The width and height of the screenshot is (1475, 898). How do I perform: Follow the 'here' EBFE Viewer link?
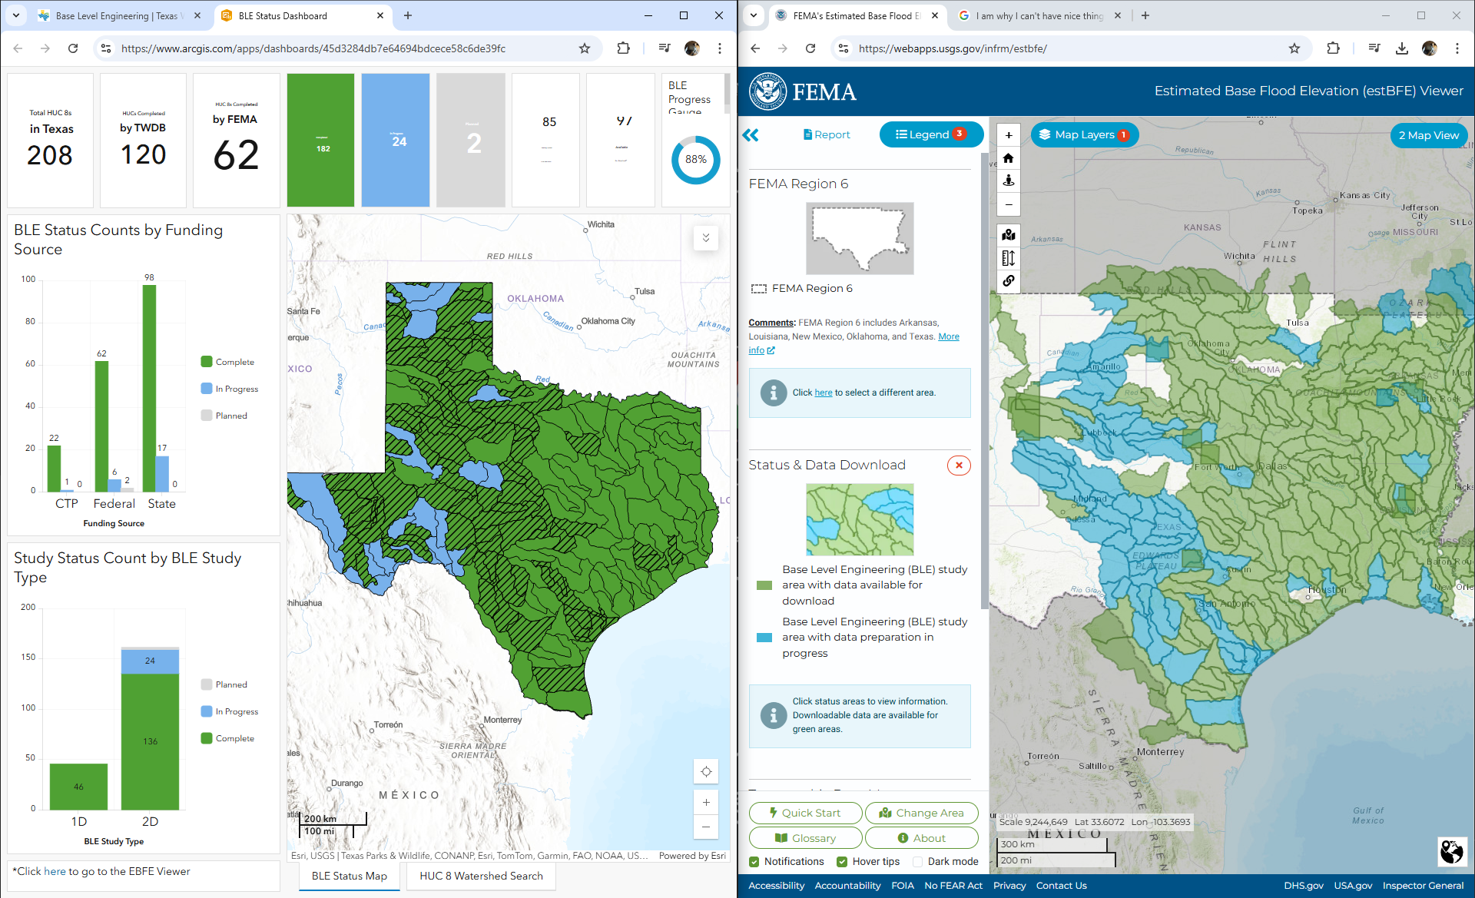click(x=55, y=871)
